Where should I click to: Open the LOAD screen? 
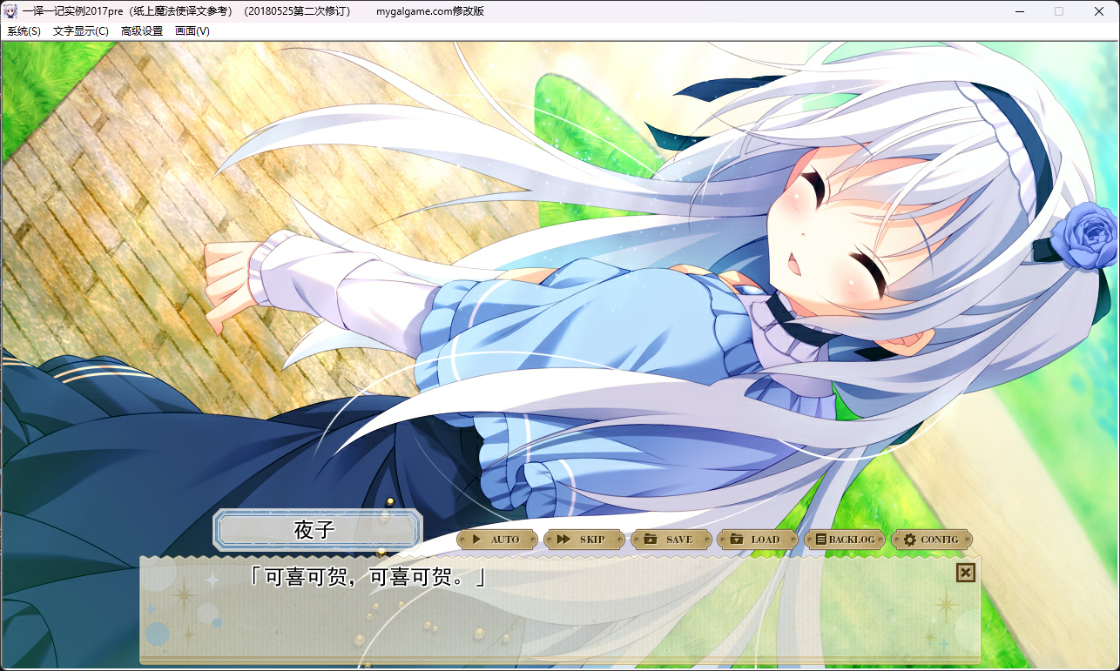pyautogui.click(x=758, y=540)
